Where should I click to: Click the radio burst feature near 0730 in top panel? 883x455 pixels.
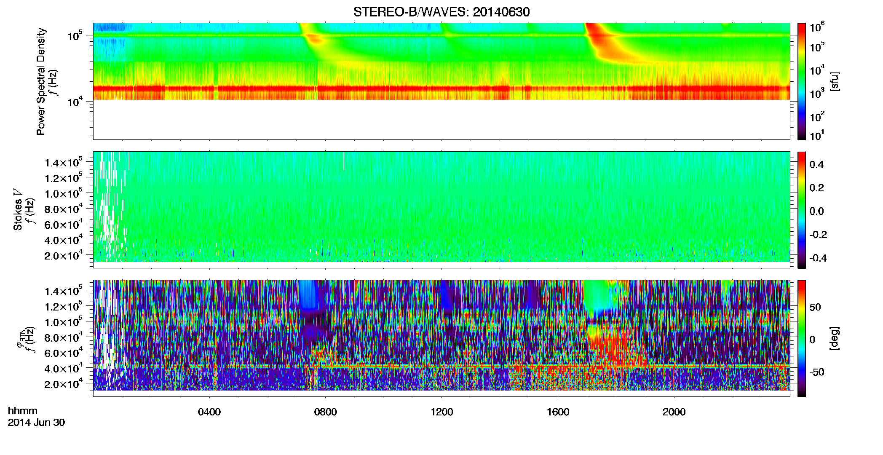pyautogui.click(x=314, y=39)
